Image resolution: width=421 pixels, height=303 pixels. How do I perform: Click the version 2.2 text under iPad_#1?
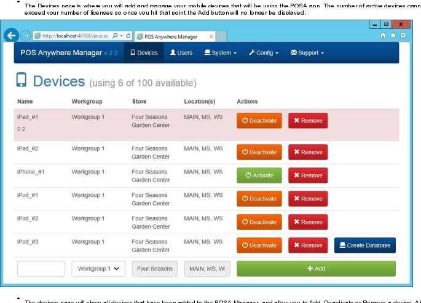[22, 129]
